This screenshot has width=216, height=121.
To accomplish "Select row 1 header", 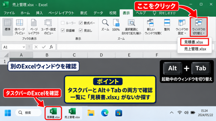I will [5, 61].
